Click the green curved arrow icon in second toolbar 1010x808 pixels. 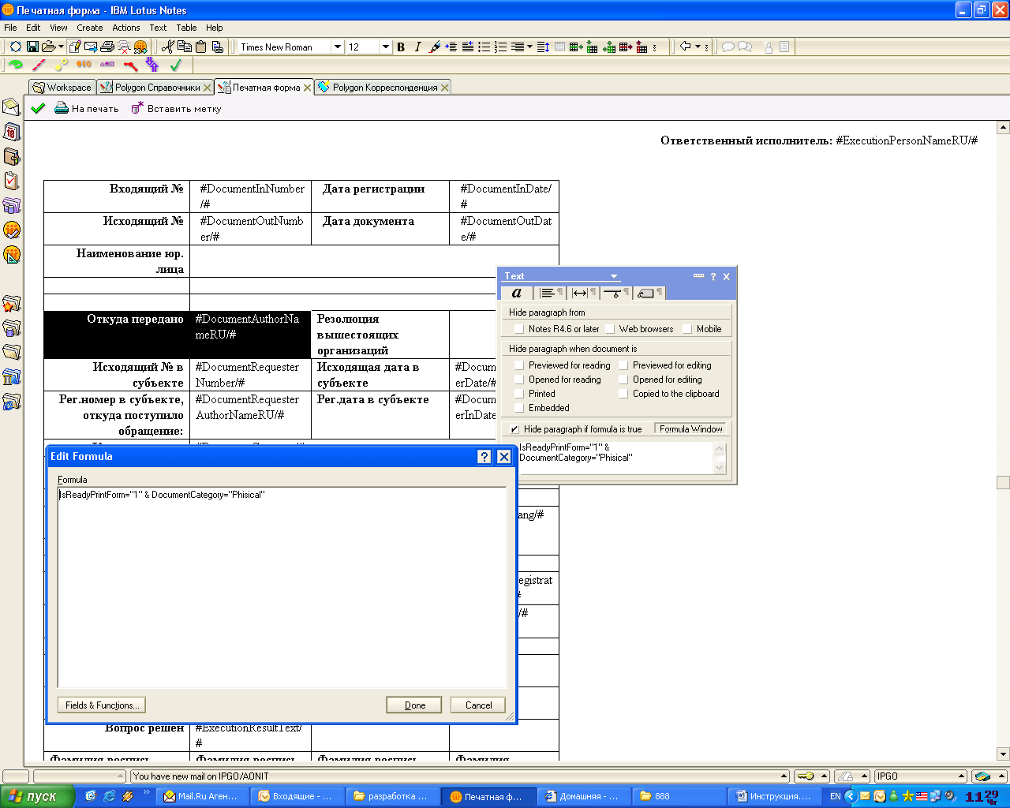(15, 65)
